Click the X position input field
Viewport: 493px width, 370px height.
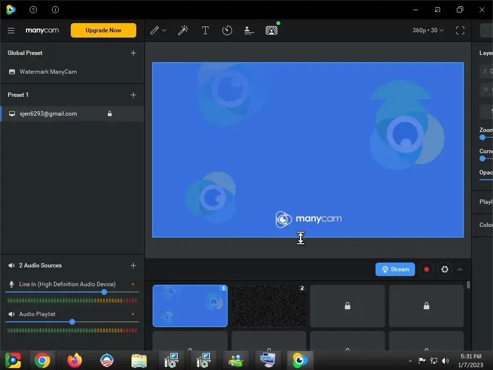486,71
